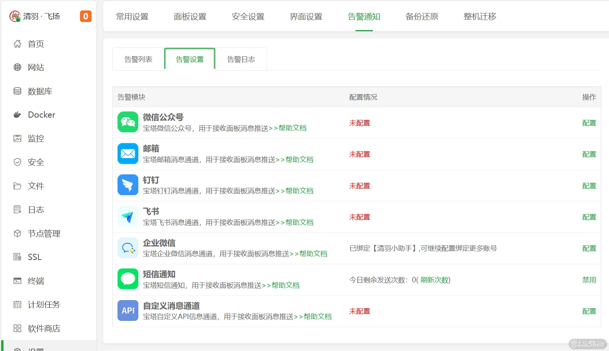The height and width of the screenshot is (351, 609).
Task: Click the 企业微信 title text
Action: coord(159,243)
